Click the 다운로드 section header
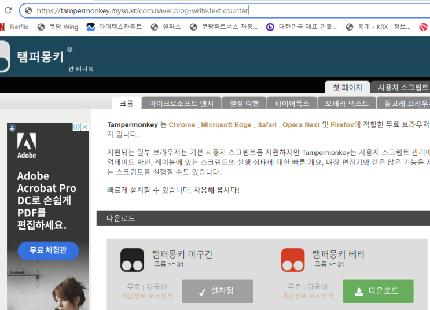 tap(263, 218)
